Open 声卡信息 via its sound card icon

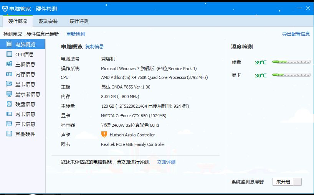pos(9,124)
